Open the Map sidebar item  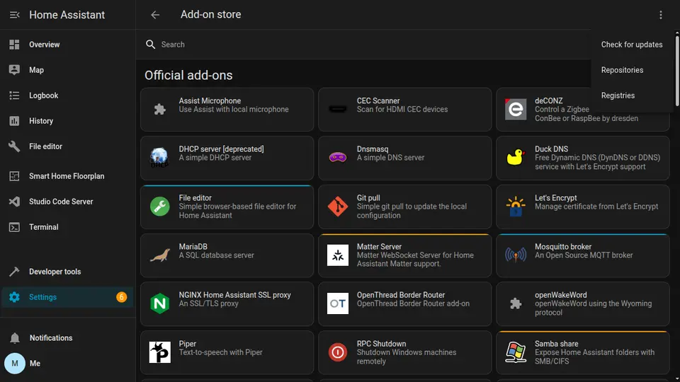tap(68, 70)
